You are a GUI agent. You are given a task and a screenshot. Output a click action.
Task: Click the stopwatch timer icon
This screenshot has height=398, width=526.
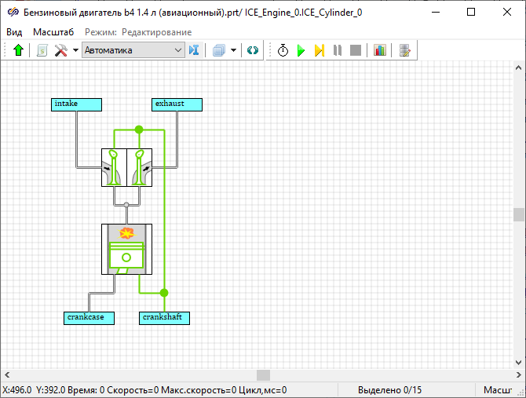[283, 50]
